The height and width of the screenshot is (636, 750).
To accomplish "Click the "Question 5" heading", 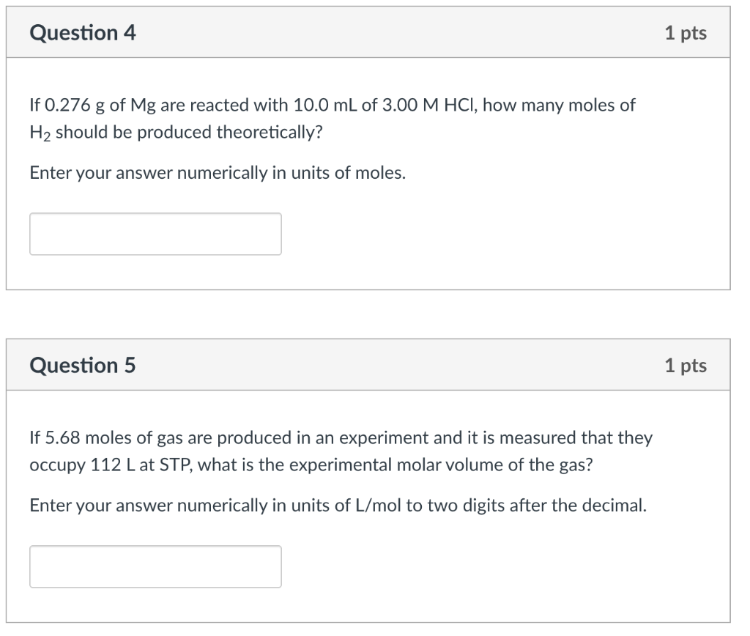I will tap(83, 365).
